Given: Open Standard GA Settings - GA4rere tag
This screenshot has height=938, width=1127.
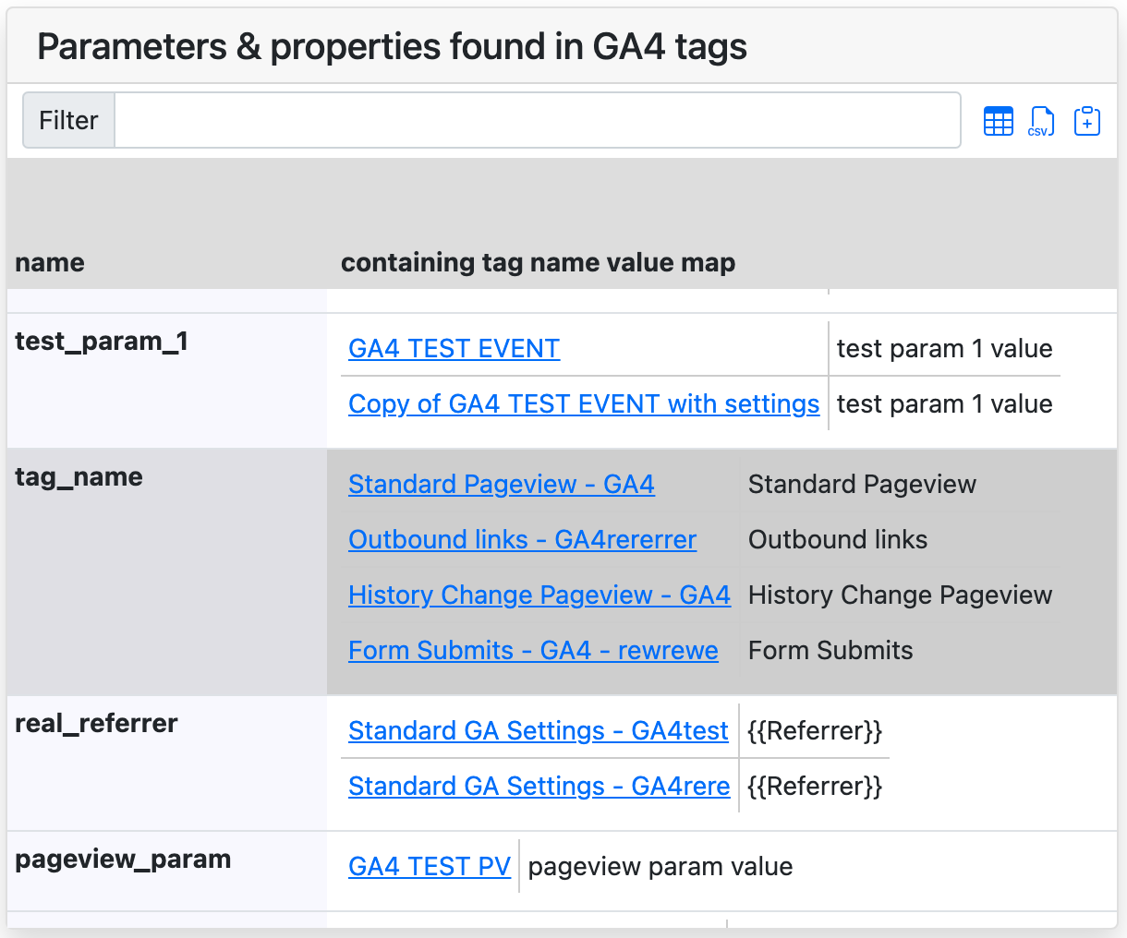Looking at the screenshot, I should [x=539, y=786].
